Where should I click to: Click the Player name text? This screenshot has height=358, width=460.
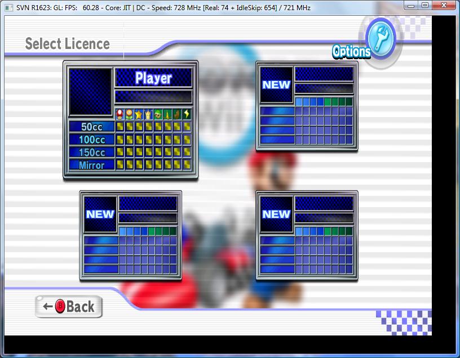click(153, 78)
